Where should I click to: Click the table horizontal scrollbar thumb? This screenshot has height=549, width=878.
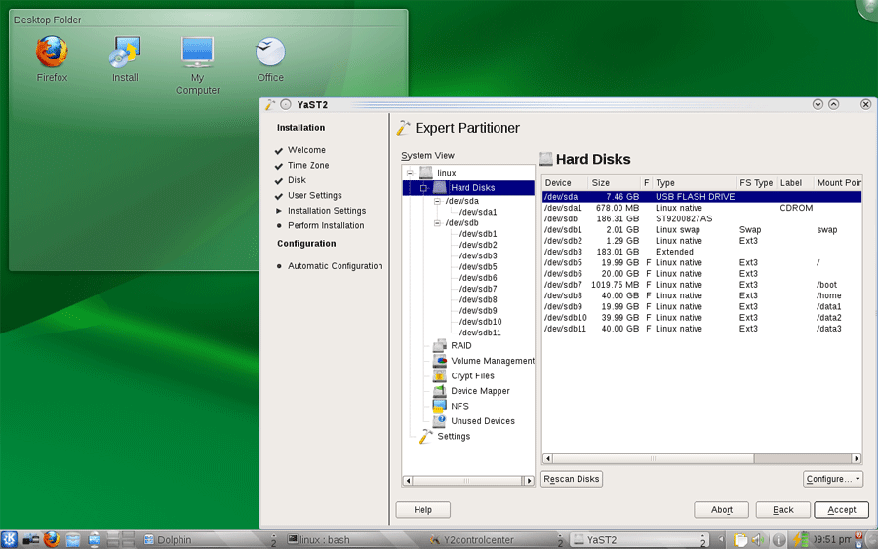click(x=653, y=459)
